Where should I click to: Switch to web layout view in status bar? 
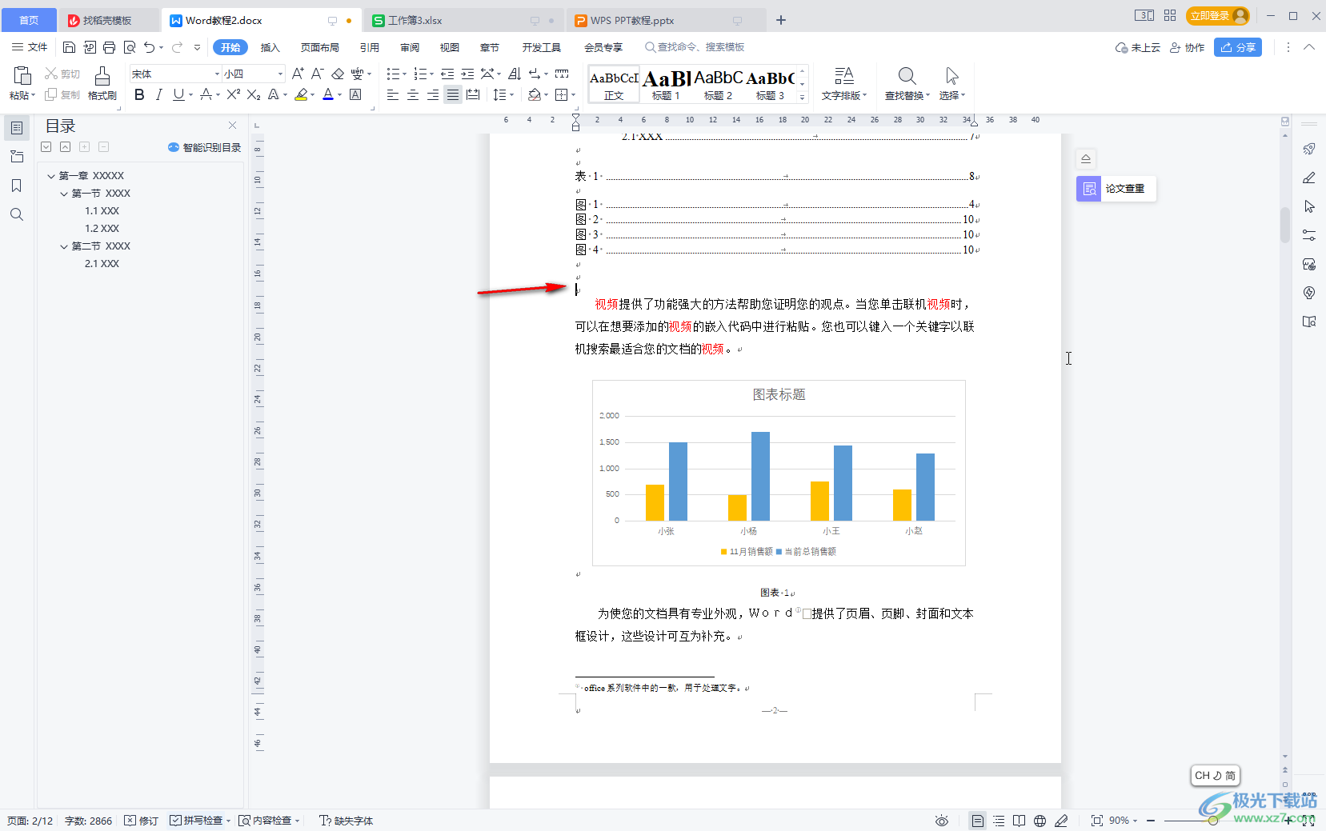point(1040,821)
